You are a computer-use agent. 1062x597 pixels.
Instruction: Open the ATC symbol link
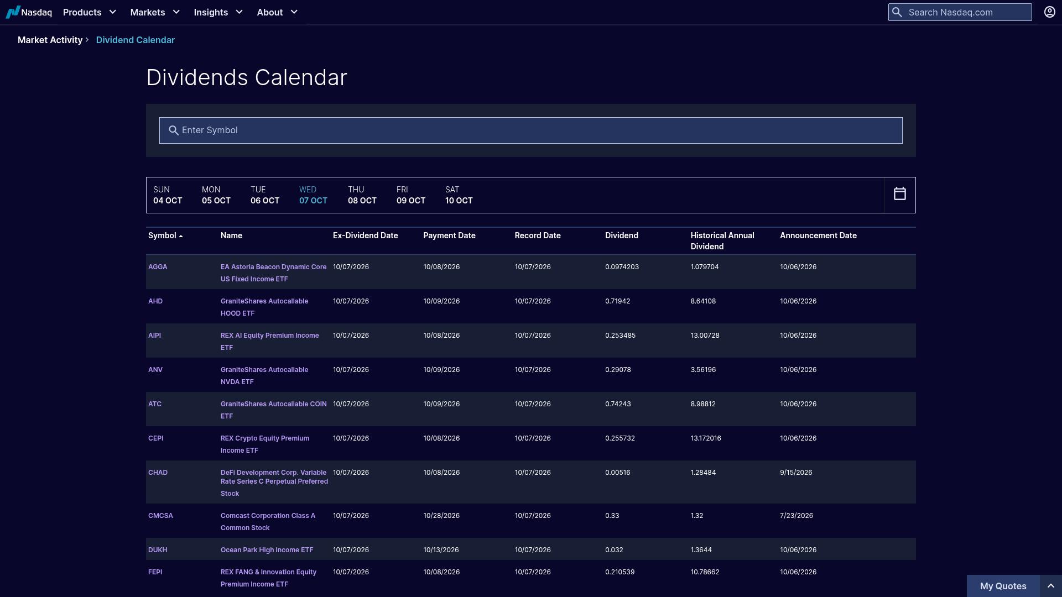[155, 404]
